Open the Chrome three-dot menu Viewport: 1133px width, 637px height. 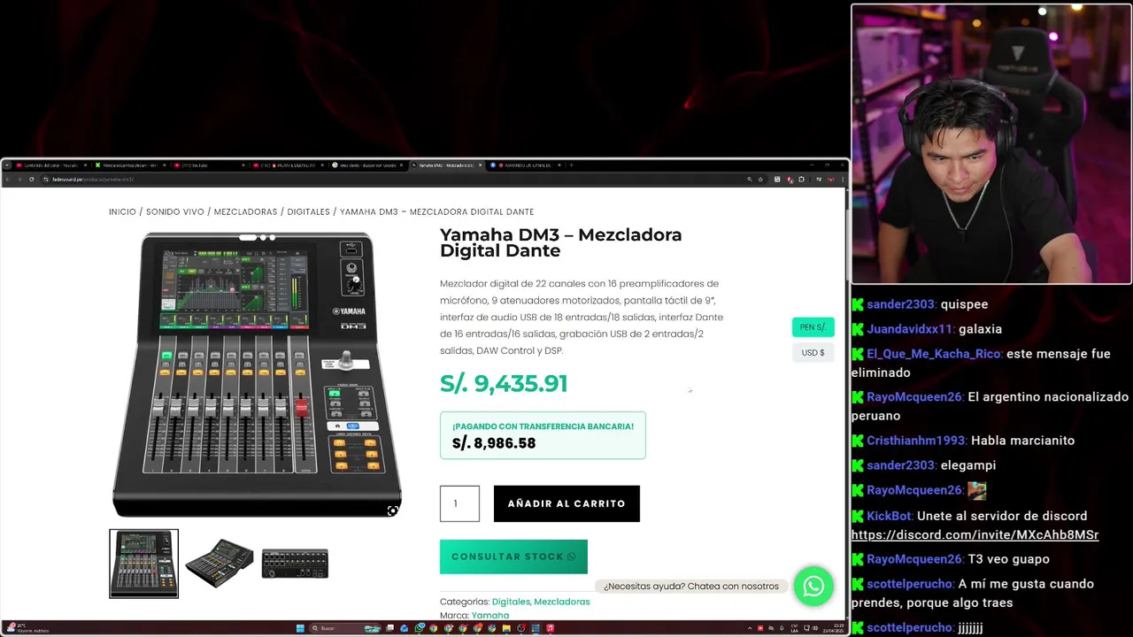click(x=843, y=179)
